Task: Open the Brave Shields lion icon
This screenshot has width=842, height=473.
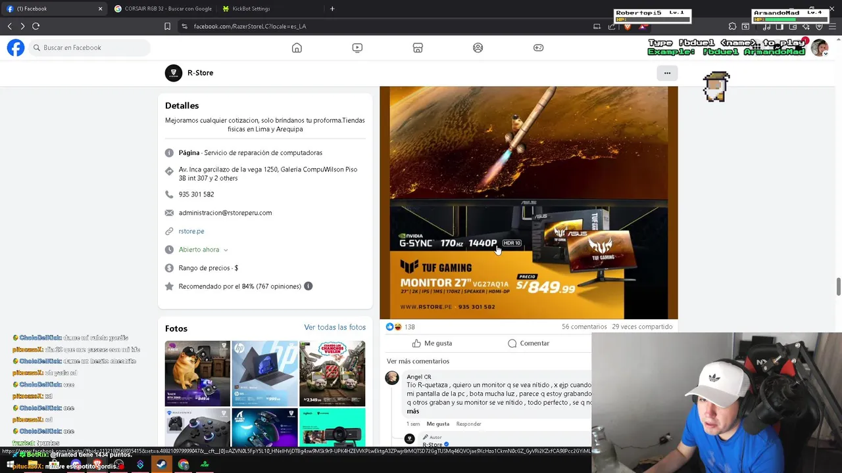Action: coord(627,26)
